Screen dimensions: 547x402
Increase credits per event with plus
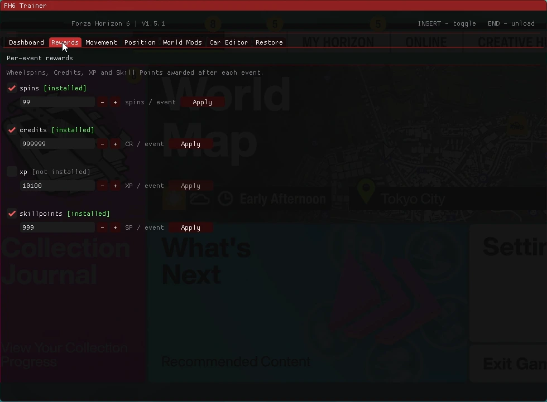115,144
